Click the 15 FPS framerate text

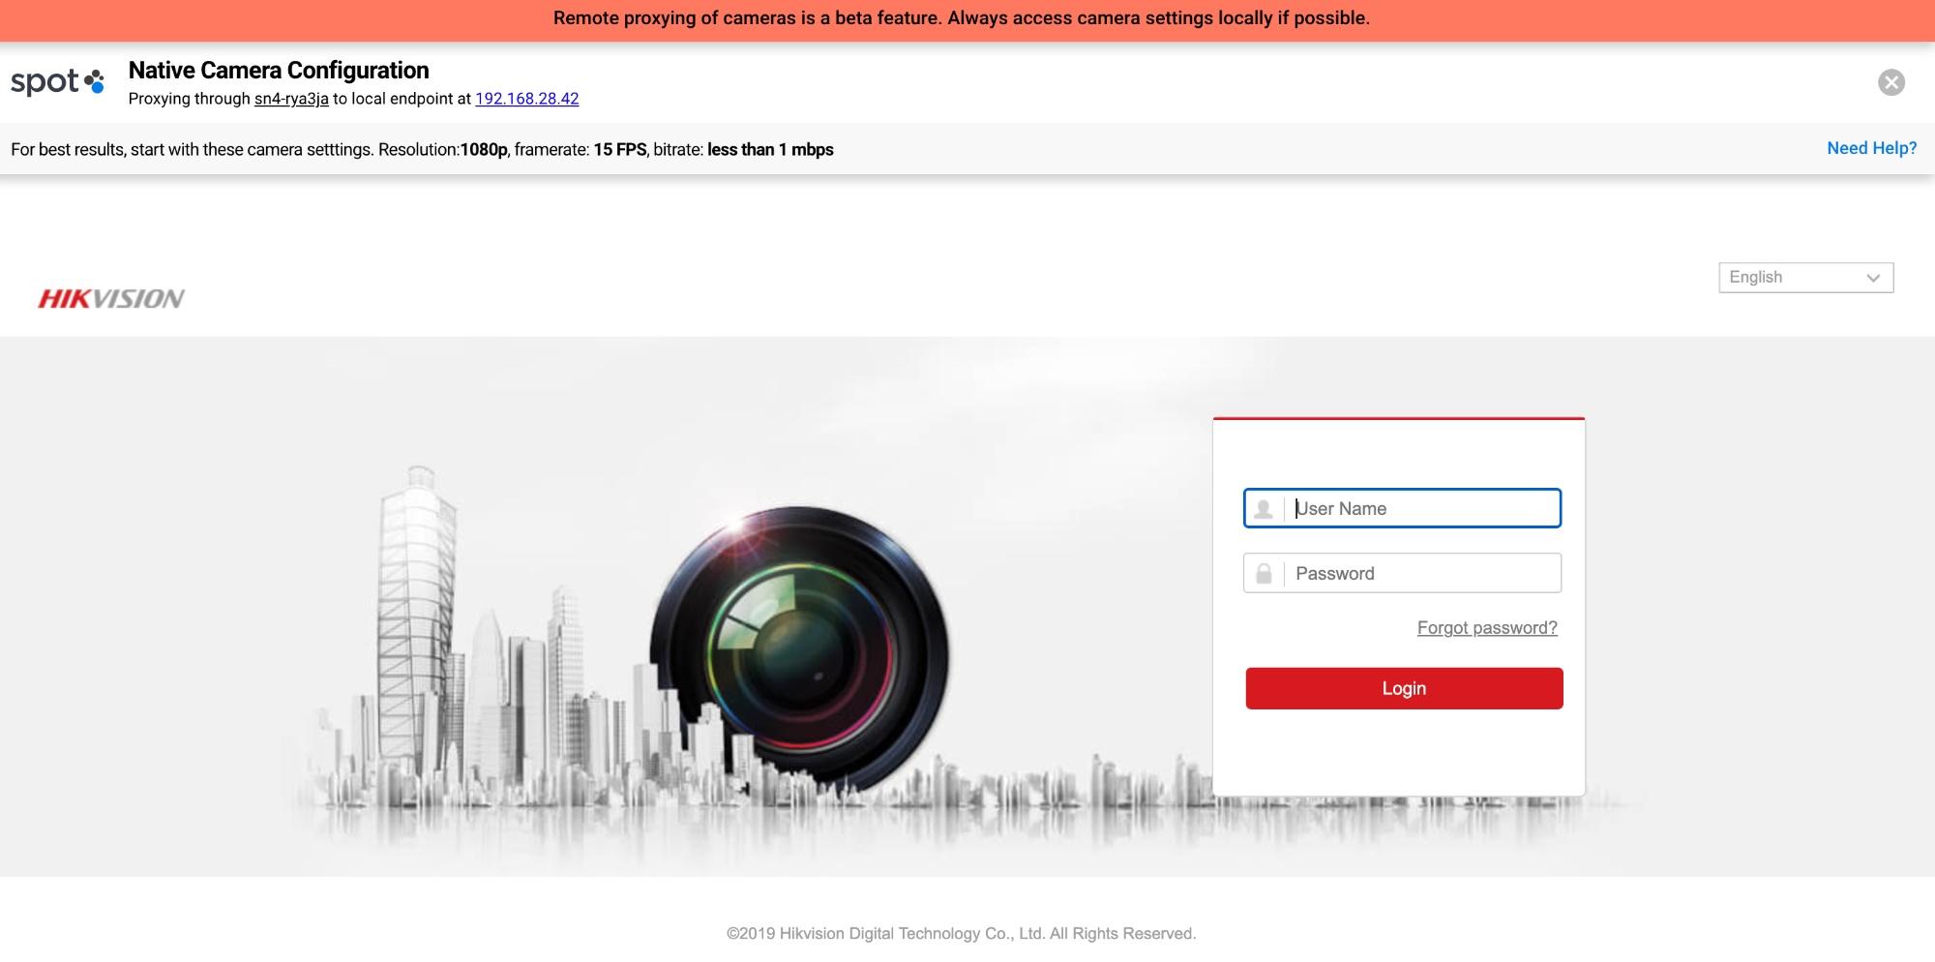620,150
